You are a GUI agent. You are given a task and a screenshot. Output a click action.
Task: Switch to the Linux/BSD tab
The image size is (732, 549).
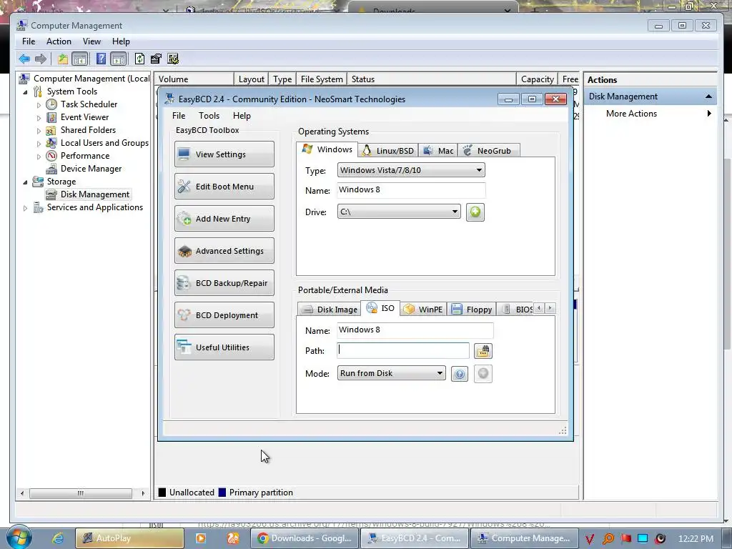tap(388, 150)
